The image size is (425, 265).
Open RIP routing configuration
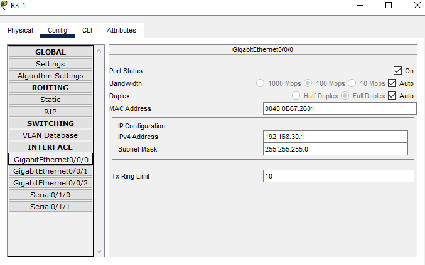(x=50, y=112)
